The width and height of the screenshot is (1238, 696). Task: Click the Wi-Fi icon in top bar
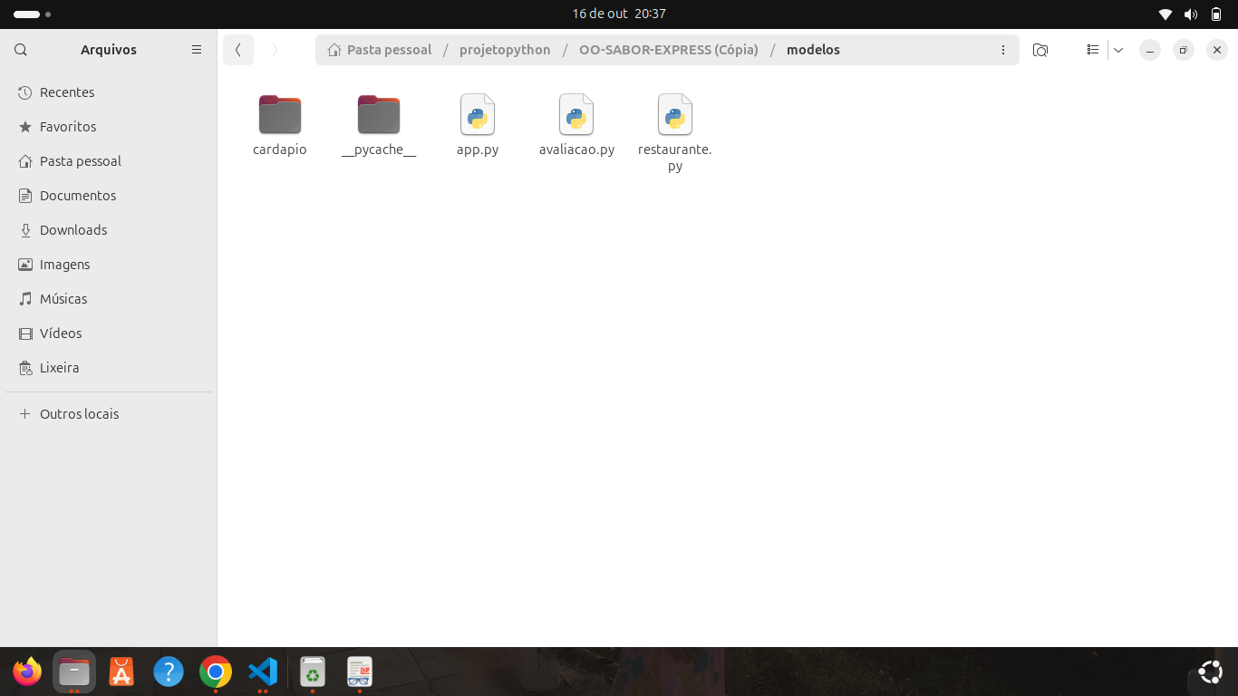pos(1165,14)
